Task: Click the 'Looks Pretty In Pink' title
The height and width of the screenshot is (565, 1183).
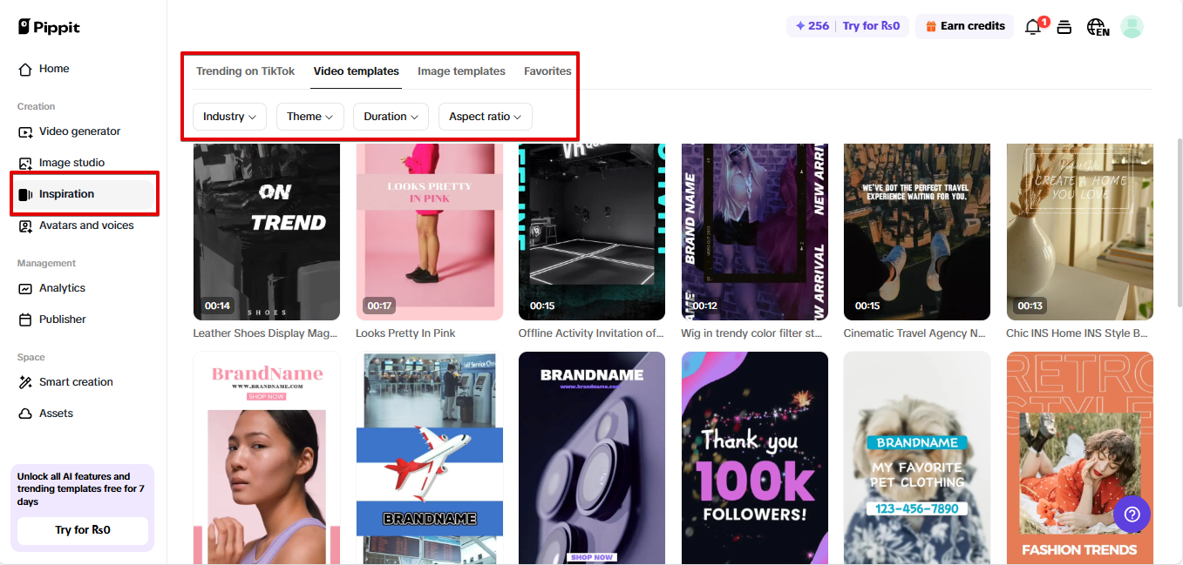Action: tap(405, 333)
